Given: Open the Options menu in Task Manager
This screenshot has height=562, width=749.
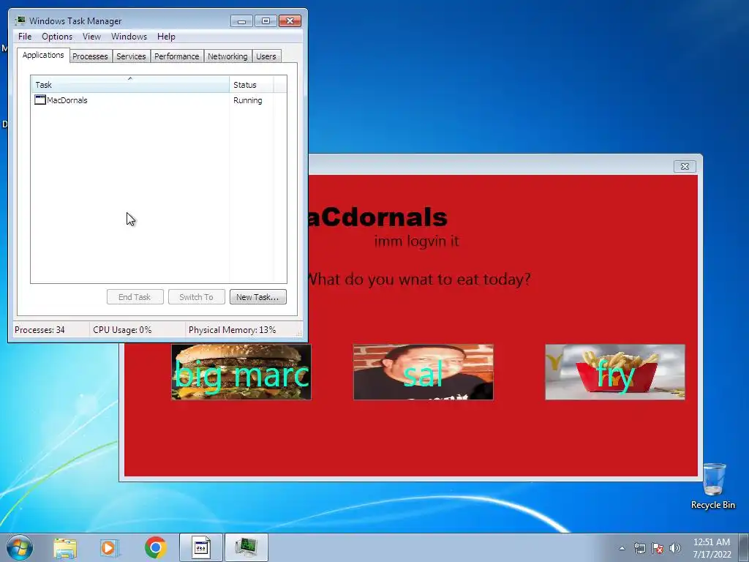Looking at the screenshot, I should tap(57, 37).
